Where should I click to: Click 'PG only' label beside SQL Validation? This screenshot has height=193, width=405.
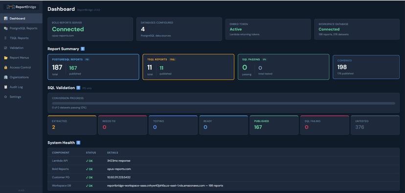tap(87, 88)
